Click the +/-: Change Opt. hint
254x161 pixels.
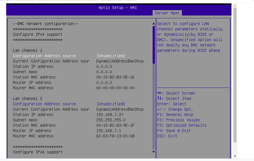click(175, 109)
